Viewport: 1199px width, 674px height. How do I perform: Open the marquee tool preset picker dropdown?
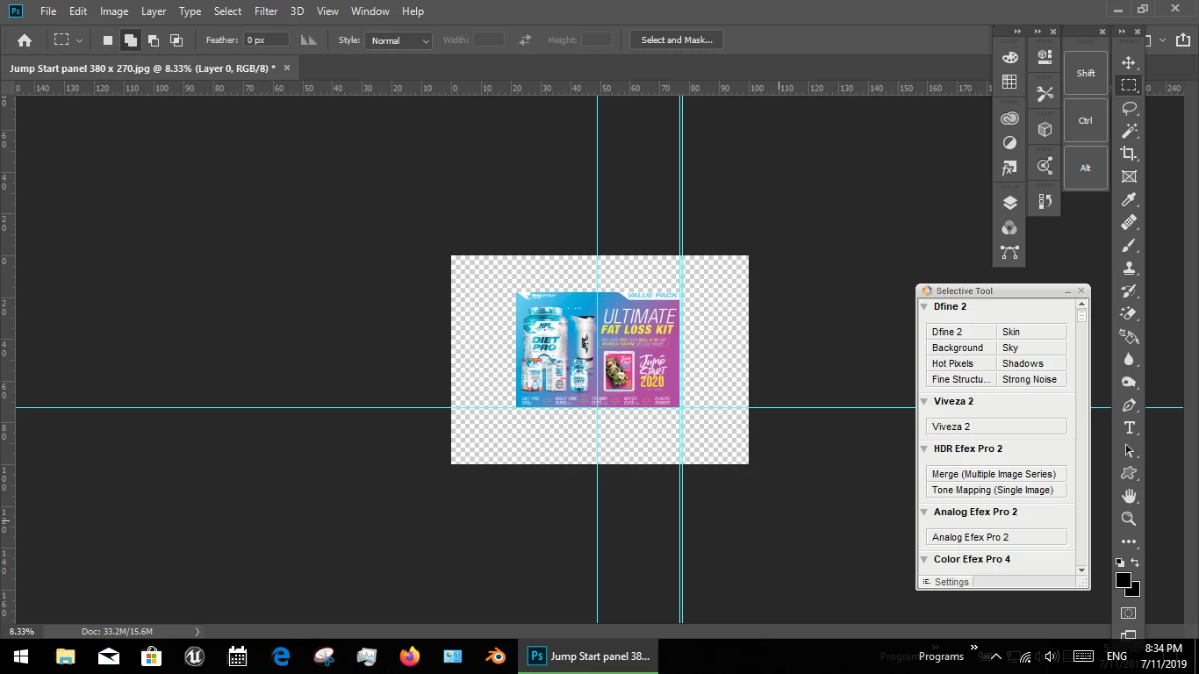pos(79,40)
